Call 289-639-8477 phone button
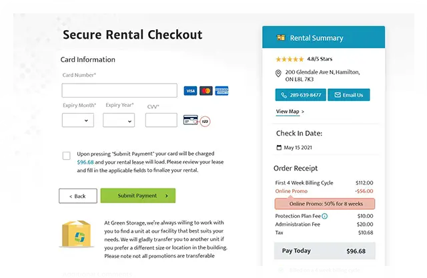Screen dimensions: 427x278 tap(300, 95)
